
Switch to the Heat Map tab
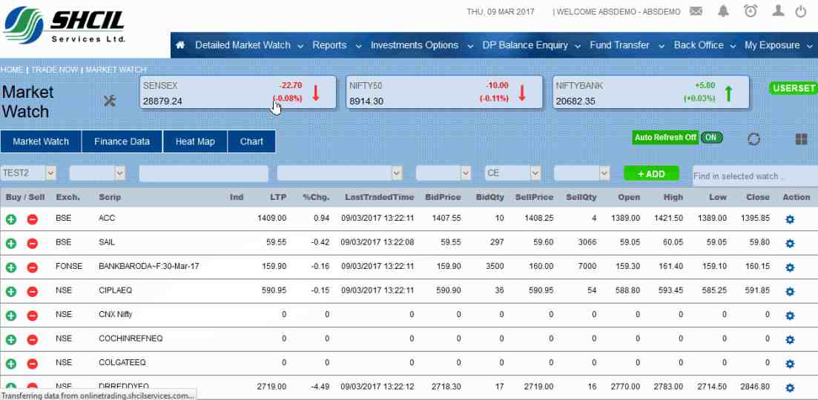pos(195,141)
